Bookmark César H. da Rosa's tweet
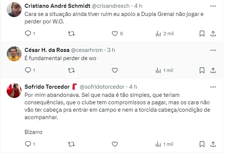Screen dimensions: 226x154 [x=202, y=70]
